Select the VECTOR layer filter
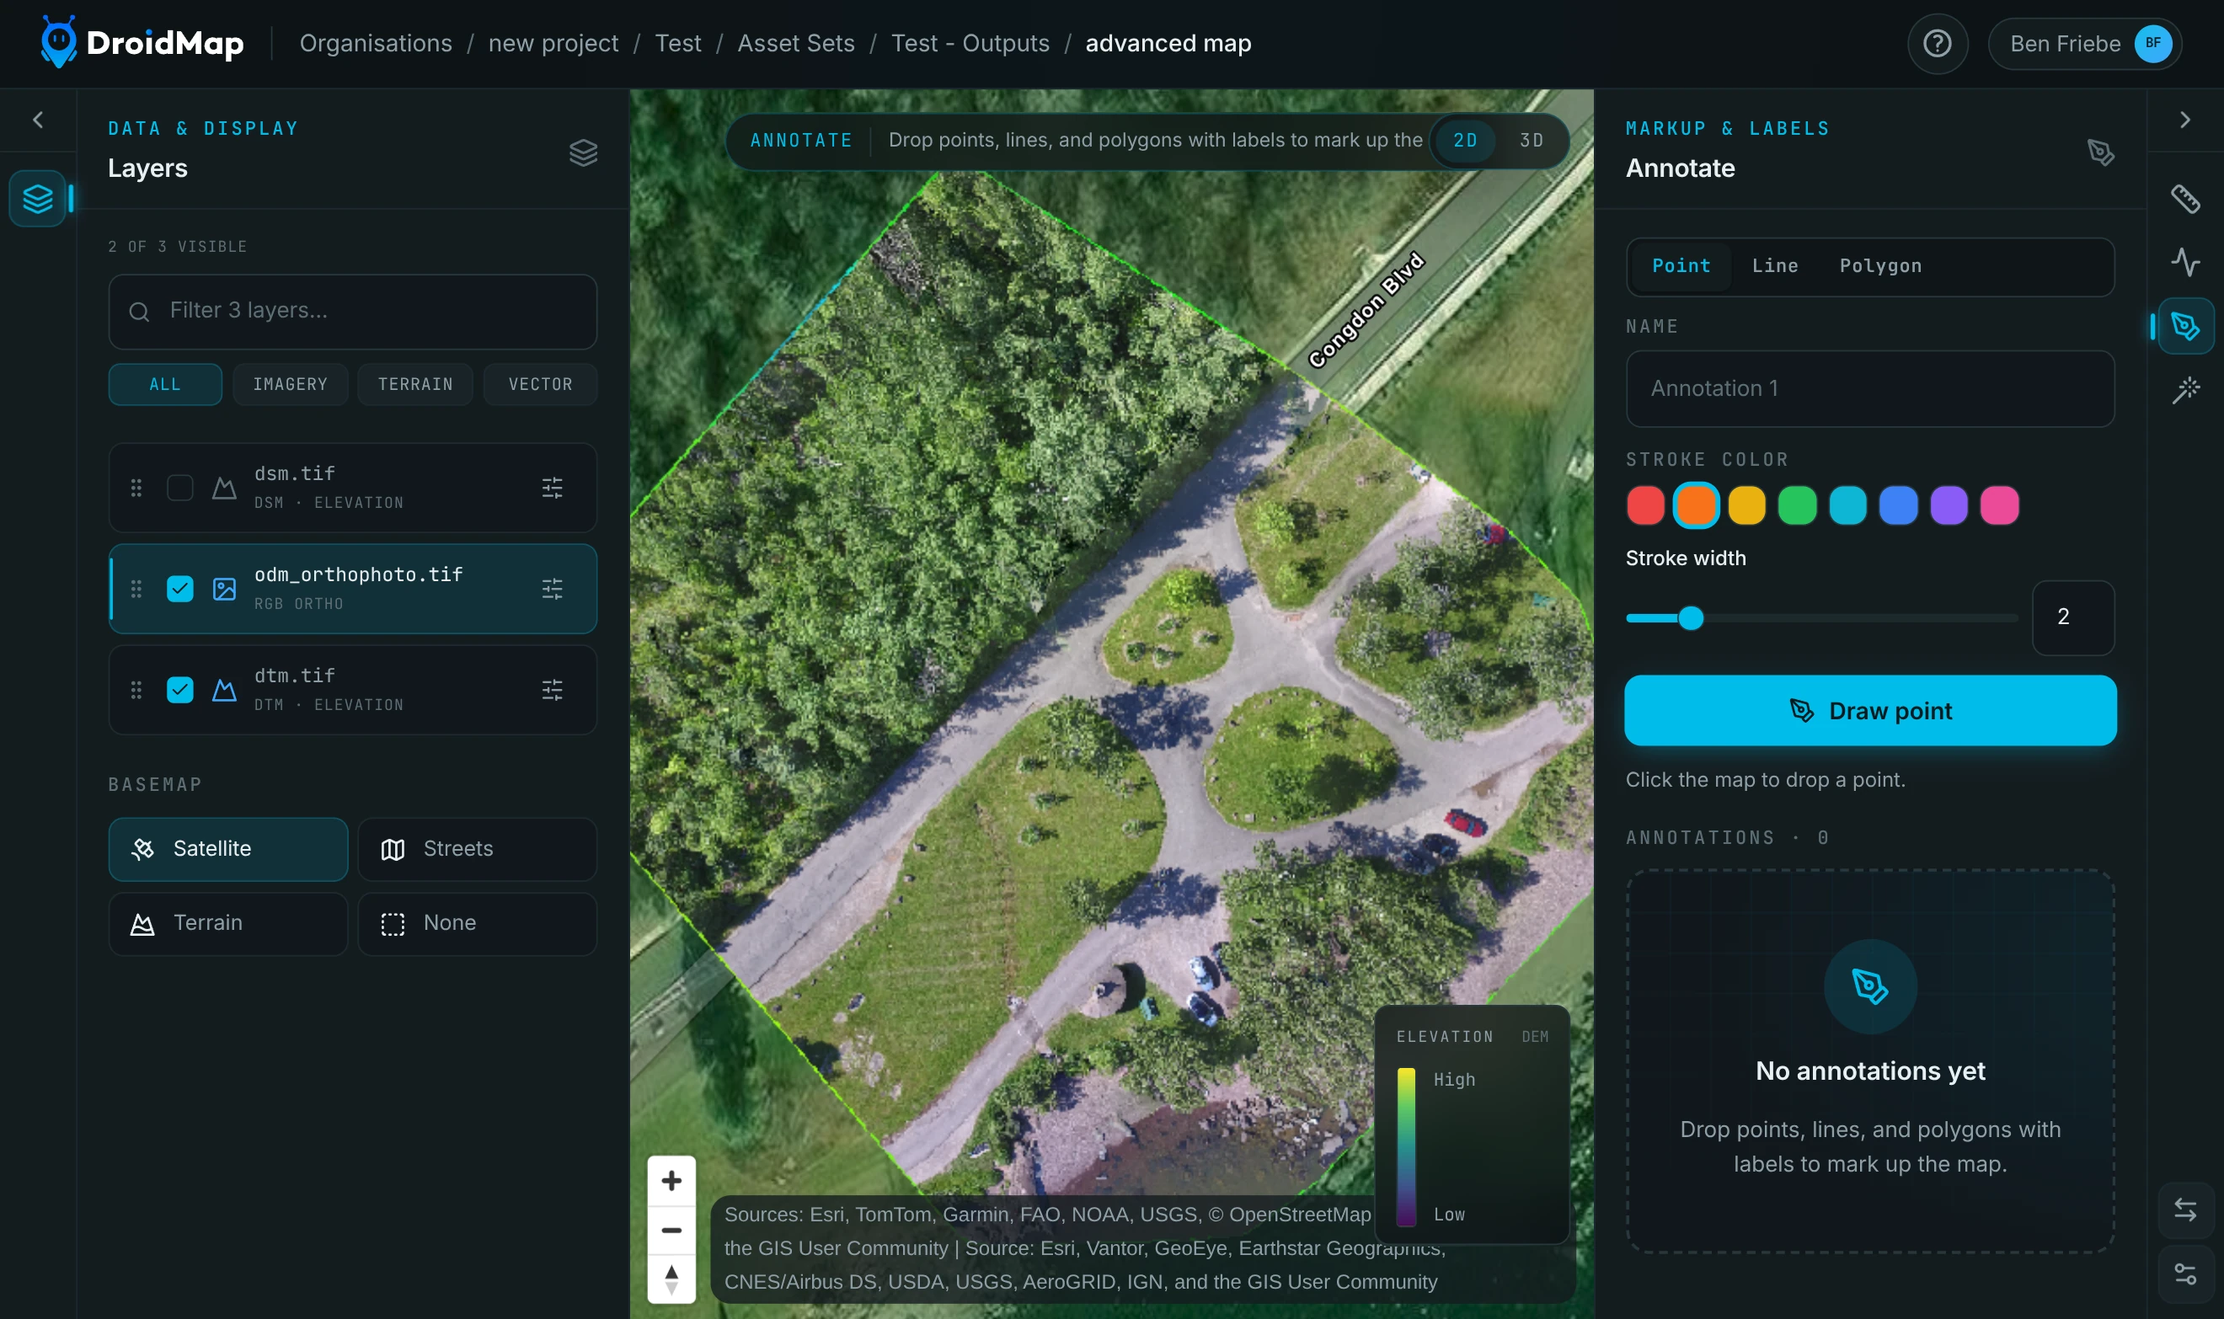The height and width of the screenshot is (1319, 2224). click(x=541, y=384)
